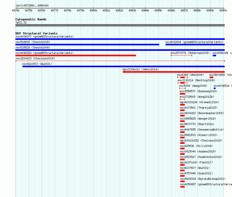Select esv3674263 (Besenbacher2015) label

(202, 113)
